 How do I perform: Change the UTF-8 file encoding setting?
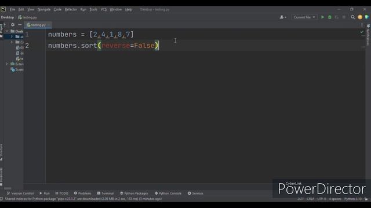point(322,199)
